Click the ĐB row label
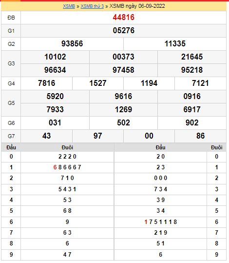Screen dimensions: 229x263 (x=11, y=18)
